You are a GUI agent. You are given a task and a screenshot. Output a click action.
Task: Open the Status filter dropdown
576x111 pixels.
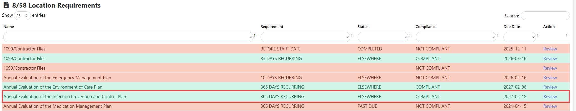coord(383,37)
